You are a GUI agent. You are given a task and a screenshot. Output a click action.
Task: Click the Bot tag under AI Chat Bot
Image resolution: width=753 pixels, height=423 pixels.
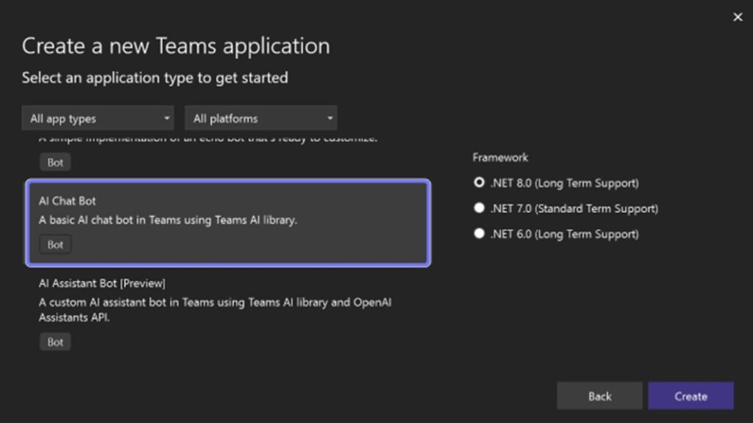54,245
